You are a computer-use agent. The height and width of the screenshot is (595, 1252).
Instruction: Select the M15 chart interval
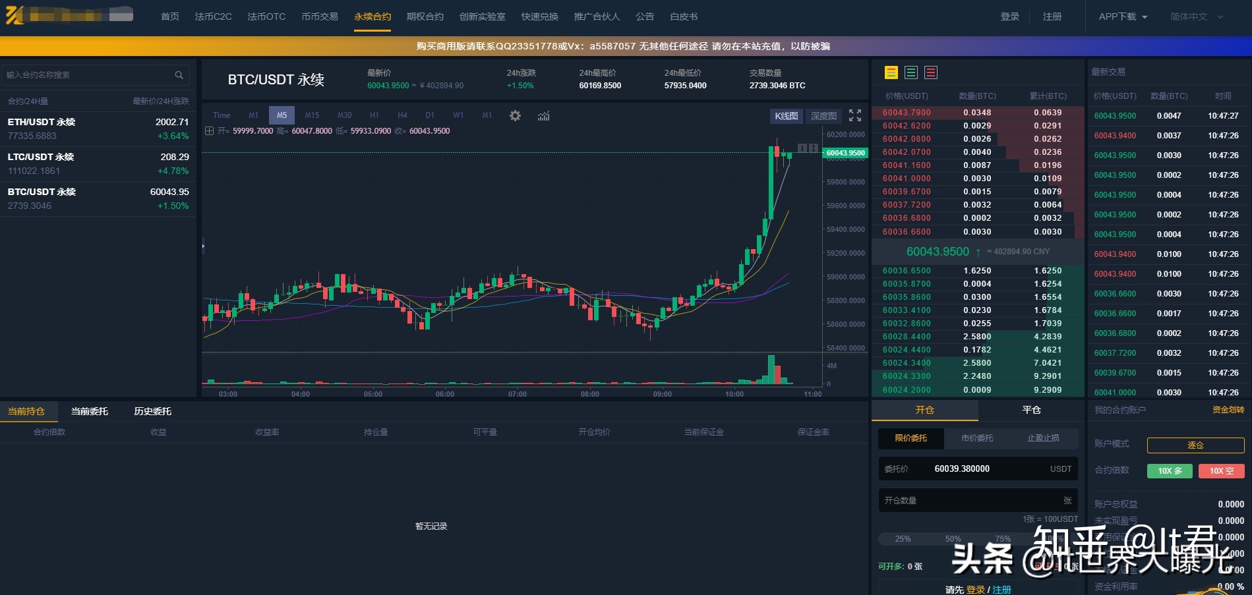tap(312, 115)
